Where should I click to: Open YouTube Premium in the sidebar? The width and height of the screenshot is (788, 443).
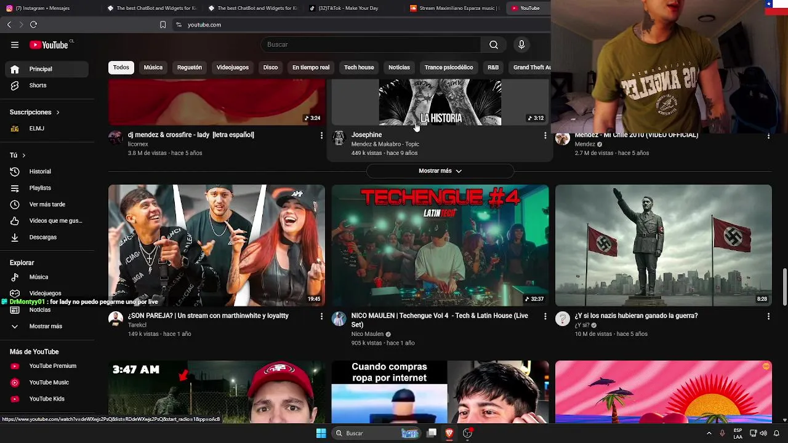pos(47,366)
